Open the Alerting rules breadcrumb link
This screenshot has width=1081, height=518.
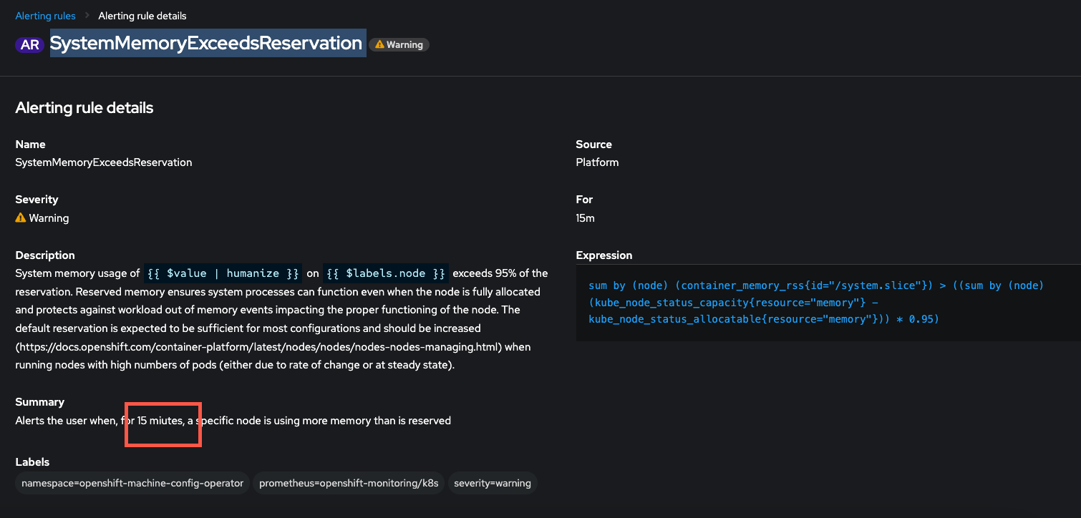[45, 15]
